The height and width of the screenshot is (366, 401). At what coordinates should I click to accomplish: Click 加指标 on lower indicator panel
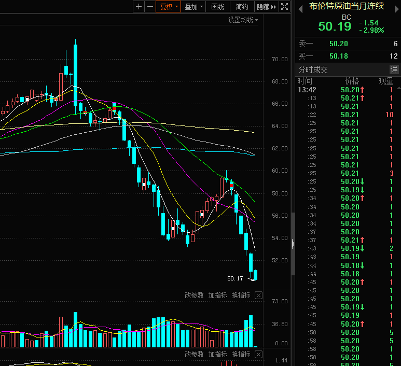(217, 354)
